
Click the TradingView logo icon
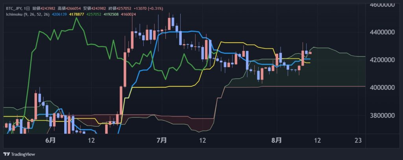coord(6,154)
